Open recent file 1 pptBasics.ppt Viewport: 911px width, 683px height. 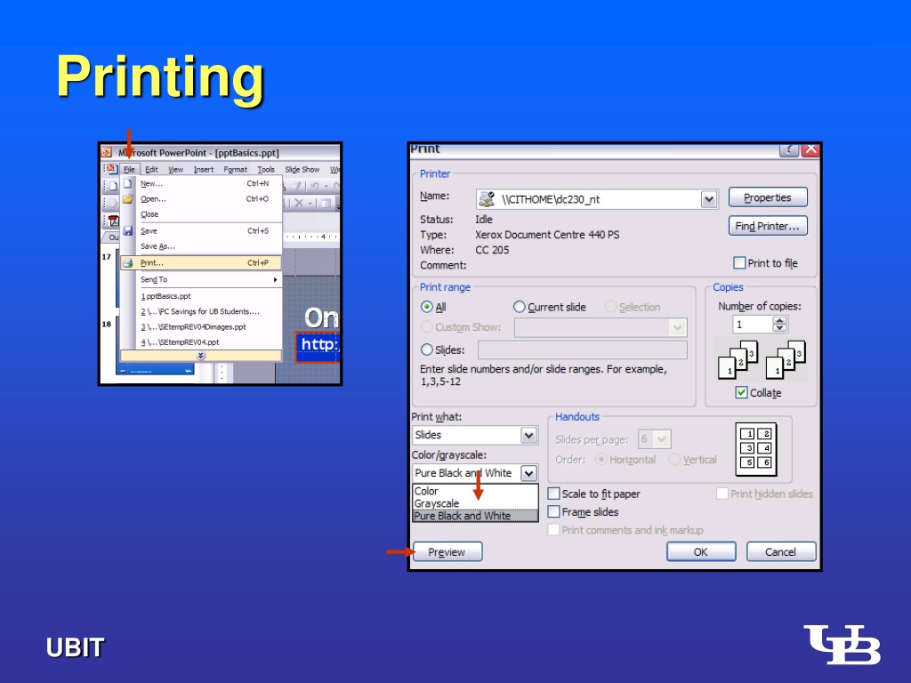coord(201,296)
